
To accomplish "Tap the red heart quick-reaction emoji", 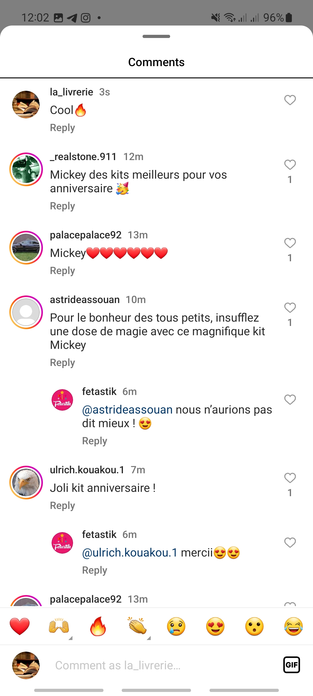I will [x=20, y=626].
